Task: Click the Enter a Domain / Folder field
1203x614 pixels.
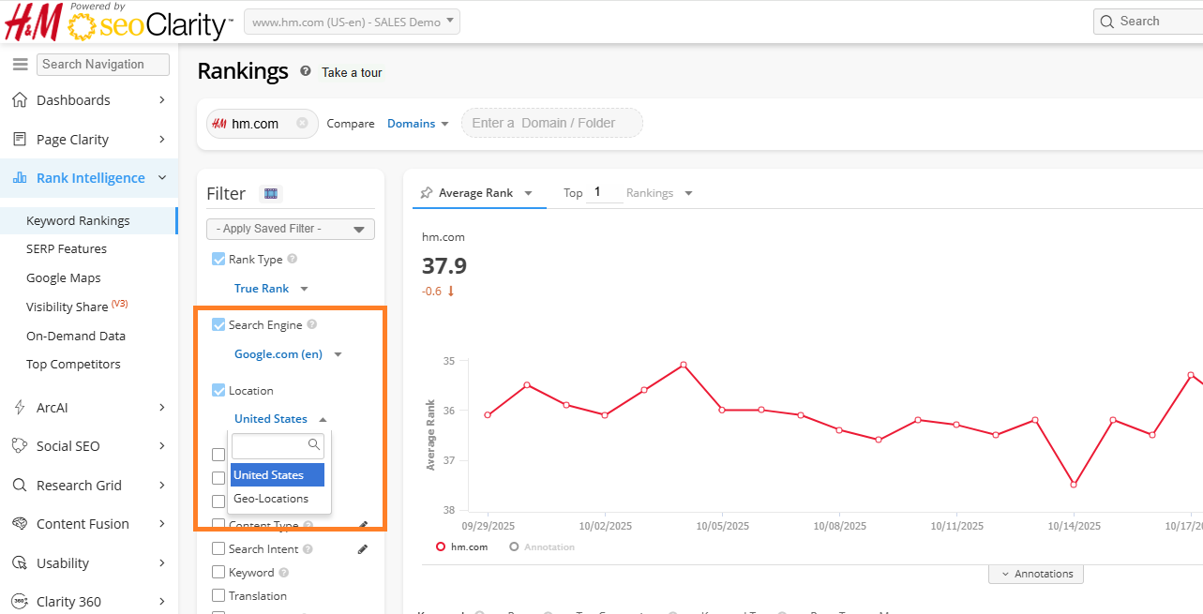Action: tap(551, 123)
